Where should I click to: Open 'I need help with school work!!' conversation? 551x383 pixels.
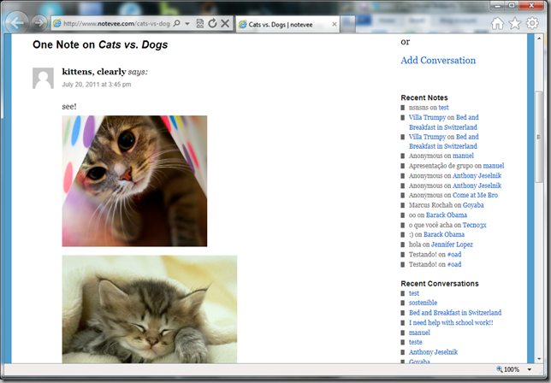click(x=450, y=322)
